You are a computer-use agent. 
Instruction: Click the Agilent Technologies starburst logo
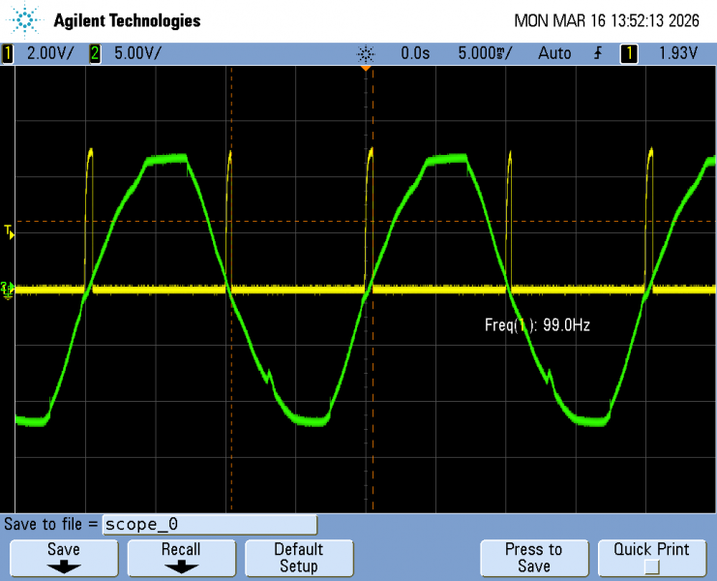(26, 20)
